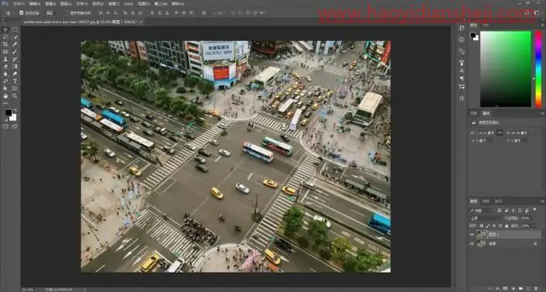
Task: Click the screen mode button in toolbox
Action: point(15,127)
